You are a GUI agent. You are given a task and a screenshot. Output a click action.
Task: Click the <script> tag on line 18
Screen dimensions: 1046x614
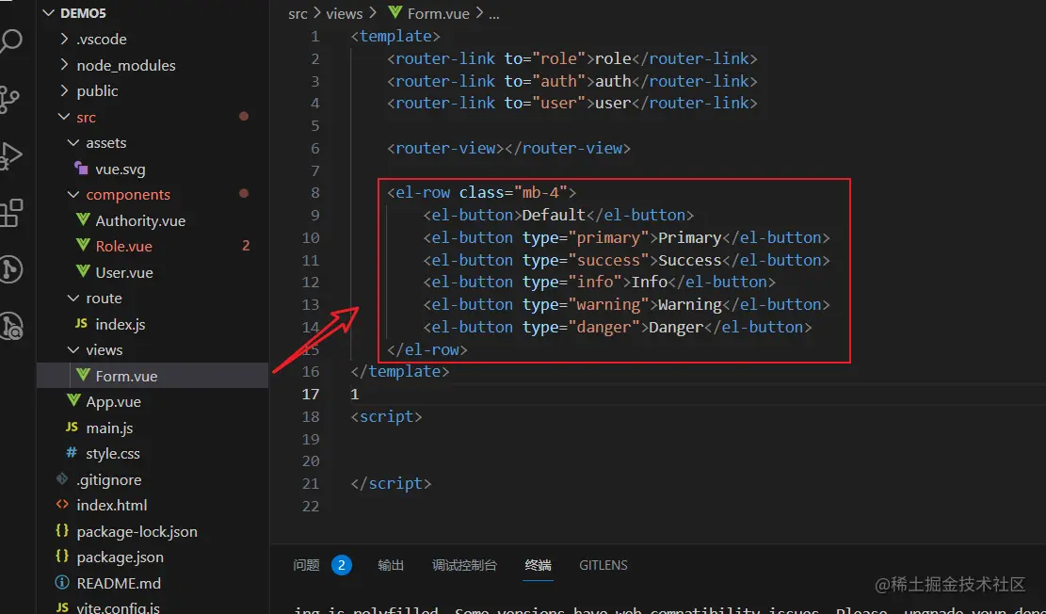[x=386, y=416]
